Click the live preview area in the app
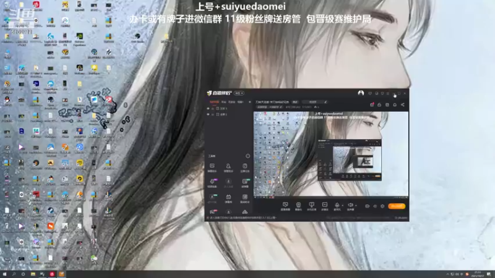Image resolution: width=495 pixels, height=278 pixels. point(331,154)
